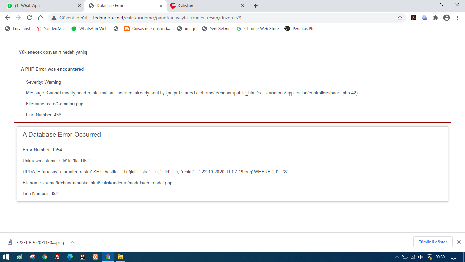Screen dimensions: 465x262
Task: Open Photoshop from the taskbar
Action: tap(83, 257)
